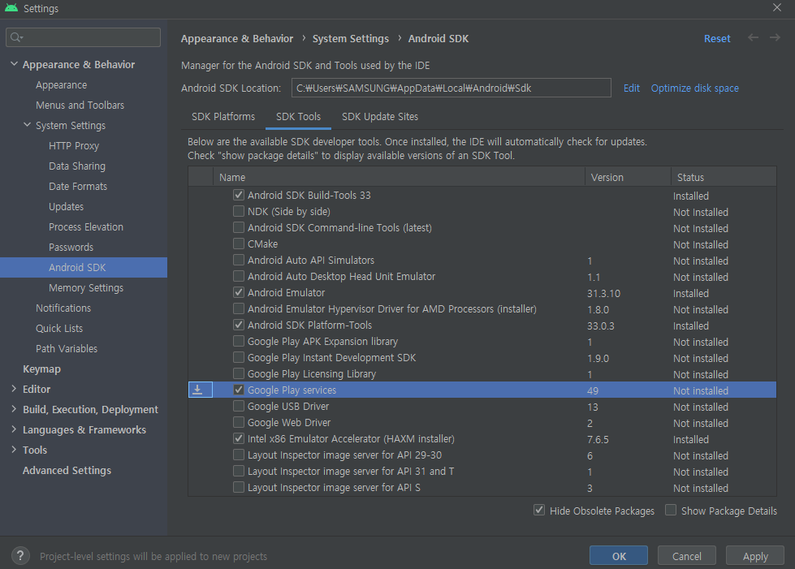Expand Languages & Frameworks section
Viewport: 795px width, 569px height.
(14, 429)
